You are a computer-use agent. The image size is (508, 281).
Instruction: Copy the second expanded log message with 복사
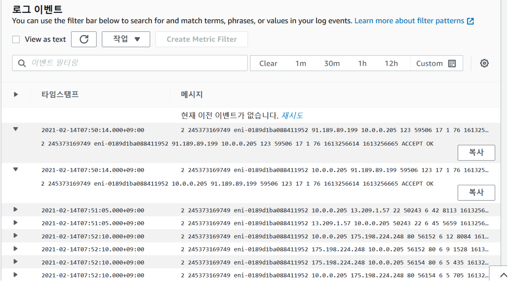[x=476, y=193]
